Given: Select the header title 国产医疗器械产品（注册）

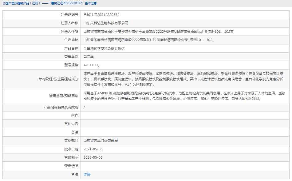Looking at the screenshot, I should click(x=23, y=3).
